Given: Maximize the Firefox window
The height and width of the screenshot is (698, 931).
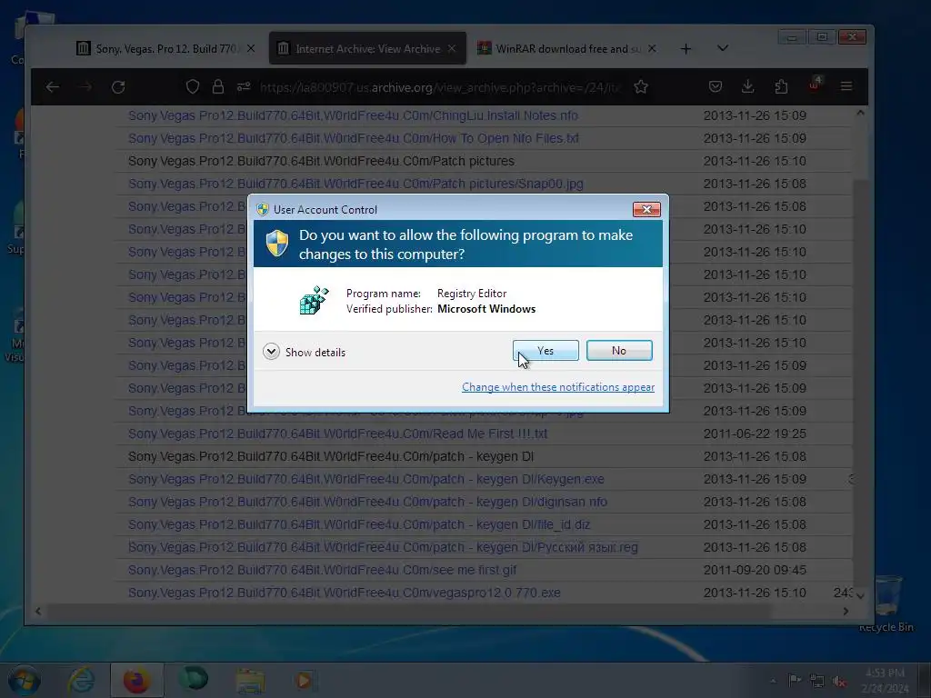Looking at the screenshot, I should point(822,37).
